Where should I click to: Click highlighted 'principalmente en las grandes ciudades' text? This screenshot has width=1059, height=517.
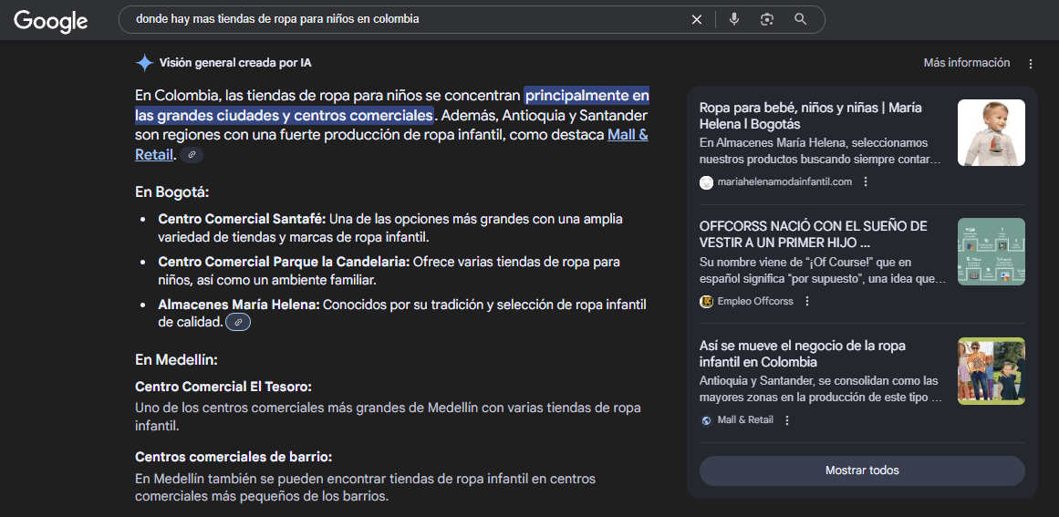[391, 105]
